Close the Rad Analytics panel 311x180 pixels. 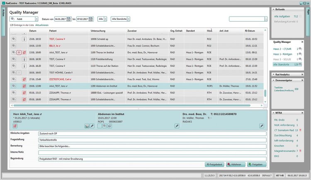coord(302,74)
